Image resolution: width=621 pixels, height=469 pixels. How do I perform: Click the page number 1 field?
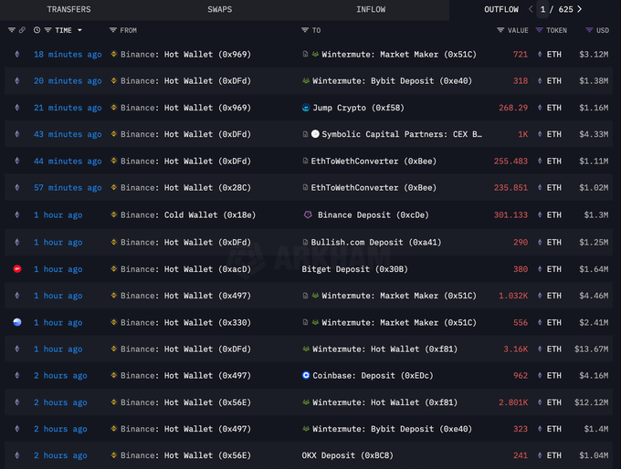pos(542,9)
